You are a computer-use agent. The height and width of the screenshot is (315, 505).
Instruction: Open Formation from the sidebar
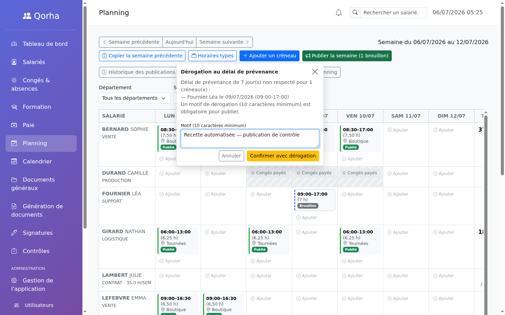click(x=41, y=107)
